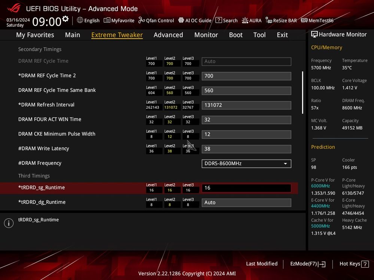Click the EzMode exit arrow icon

pos(322,264)
